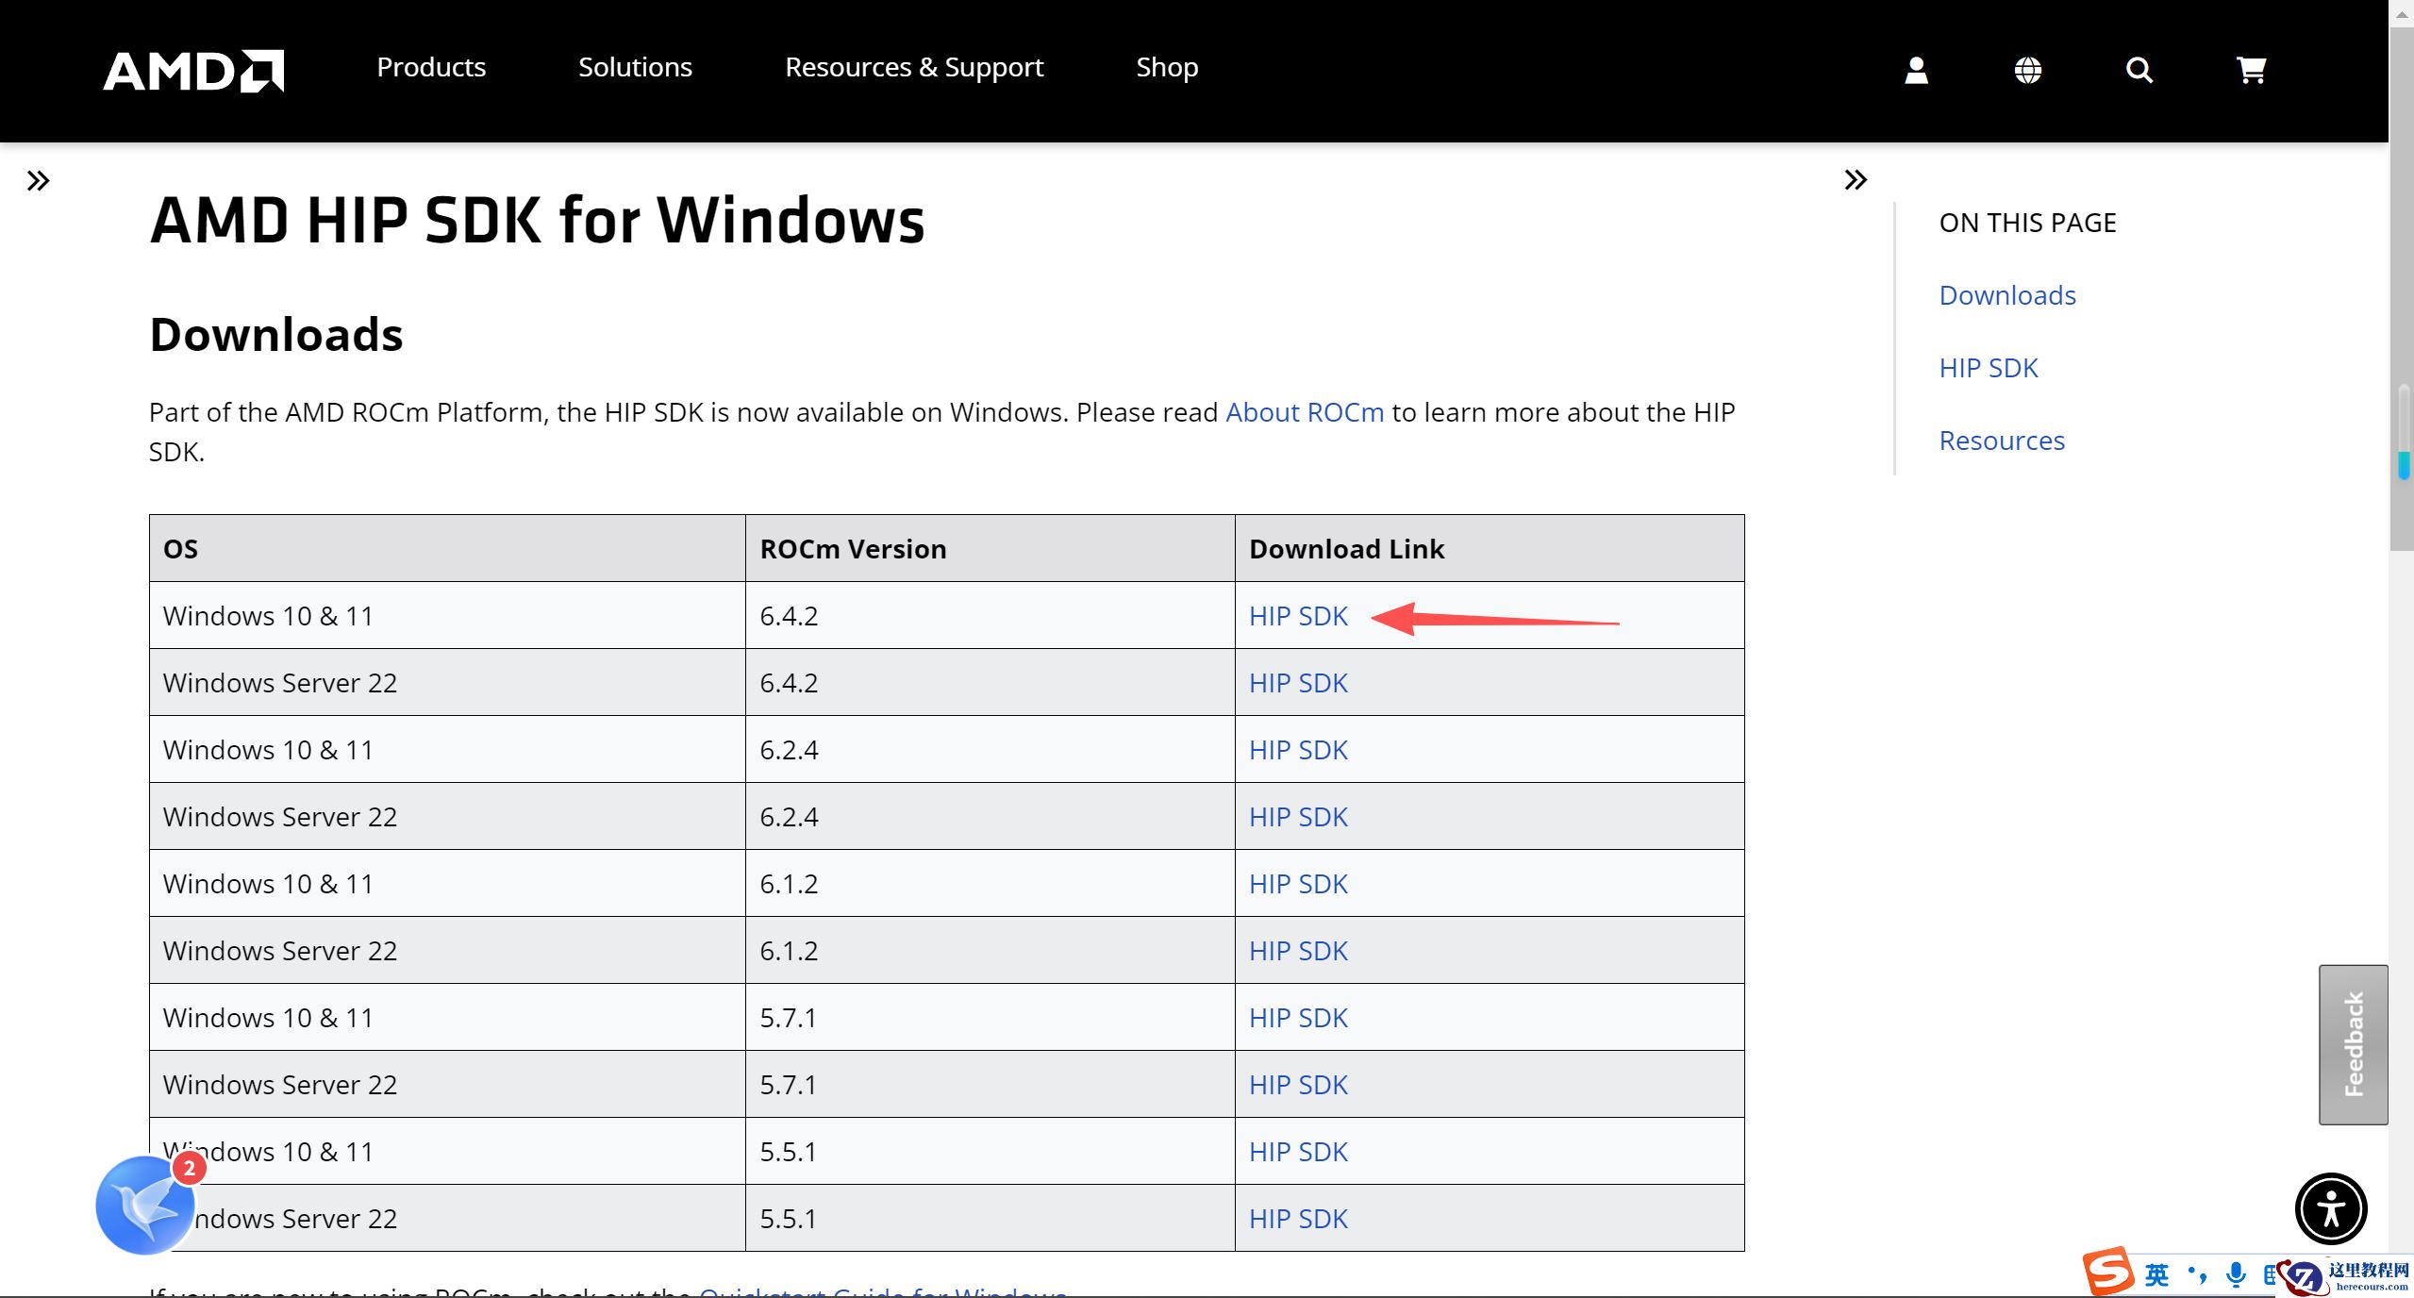Screen dimensions: 2414x1298
Task: Click the page vertical scrollbar thumb
Action: [2401, 283]
